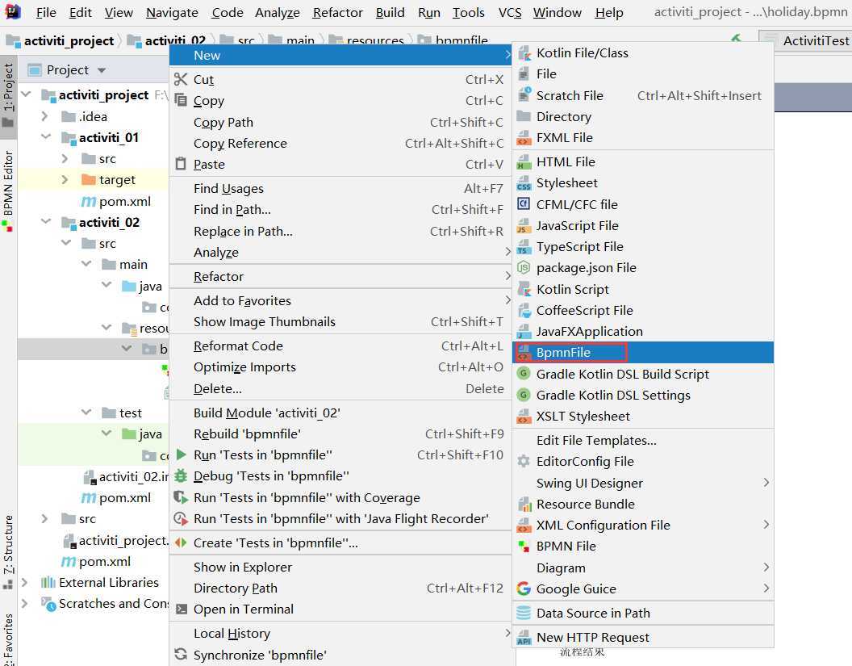Click the Paste clipboard icon
This screenshot has width=852, height=666.
click(x=181, y=164)
